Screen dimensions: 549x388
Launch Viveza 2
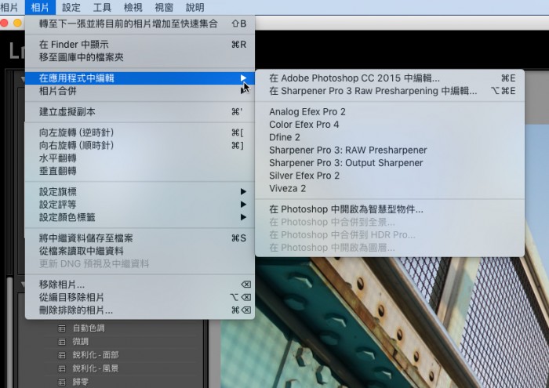click(x=390, y=188)
